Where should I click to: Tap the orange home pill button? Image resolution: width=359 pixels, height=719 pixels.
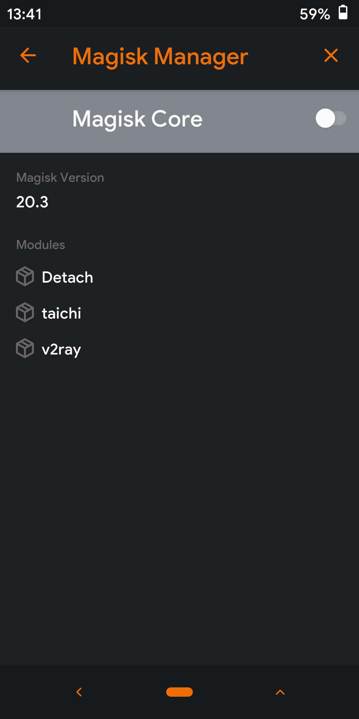point(179,692)
